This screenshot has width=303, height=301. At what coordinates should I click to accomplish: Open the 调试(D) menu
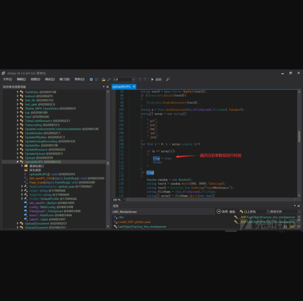50,79
